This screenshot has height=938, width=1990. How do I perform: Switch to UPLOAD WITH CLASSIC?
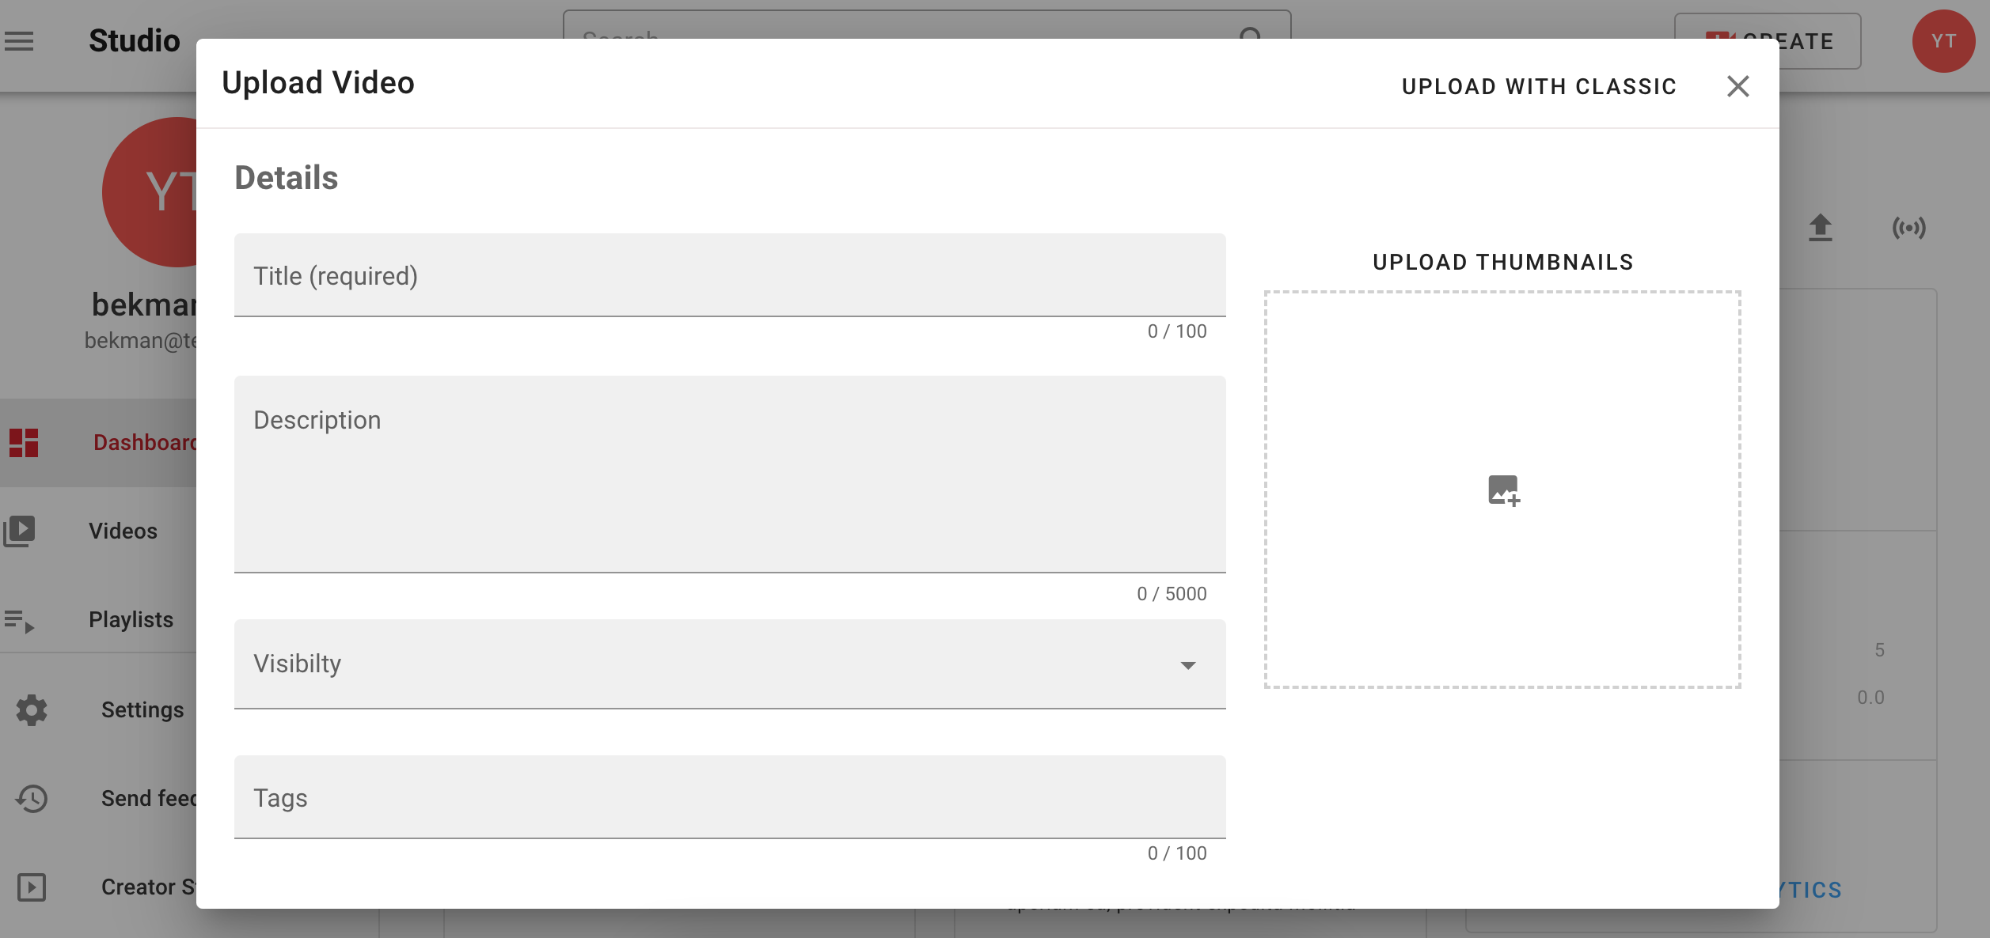1538,86
